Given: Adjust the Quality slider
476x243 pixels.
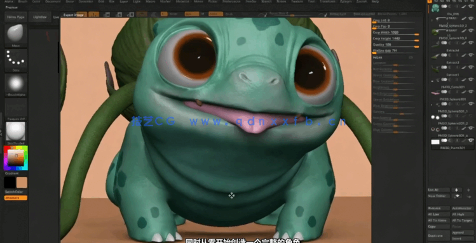Looking at the screenshot, I should pyautogui.click(x=396, y=44).
